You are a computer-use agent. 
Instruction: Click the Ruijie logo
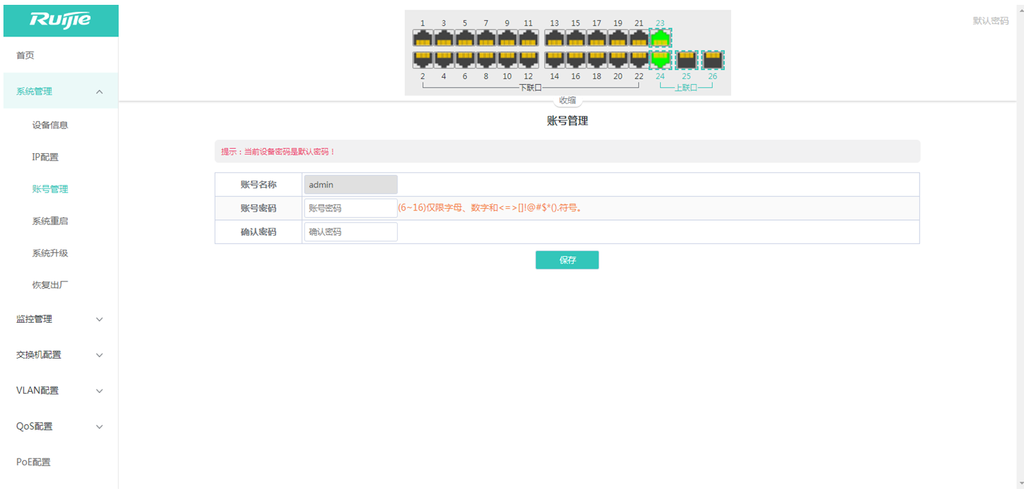[60, 20]
